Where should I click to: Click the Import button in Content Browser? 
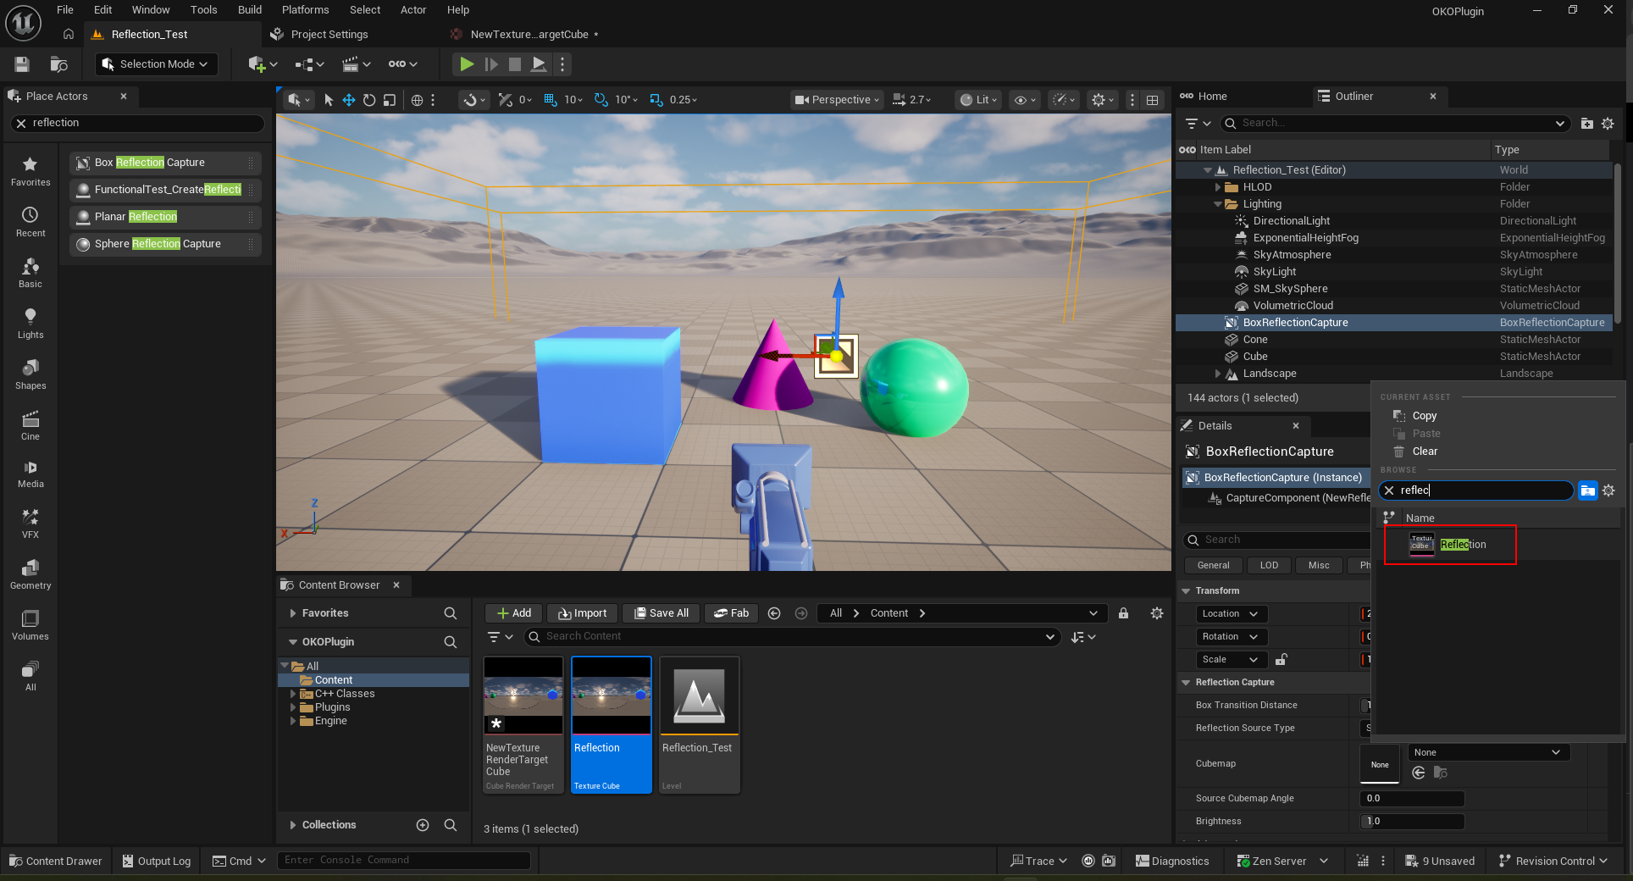click(x=583, y=613)
